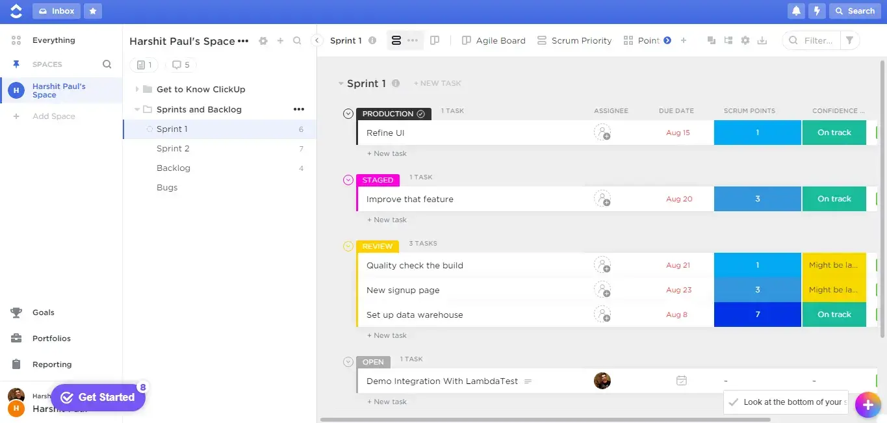Open the Agile Board tab
The height and width of the screenshot is (423, 887).
point(493,40)
